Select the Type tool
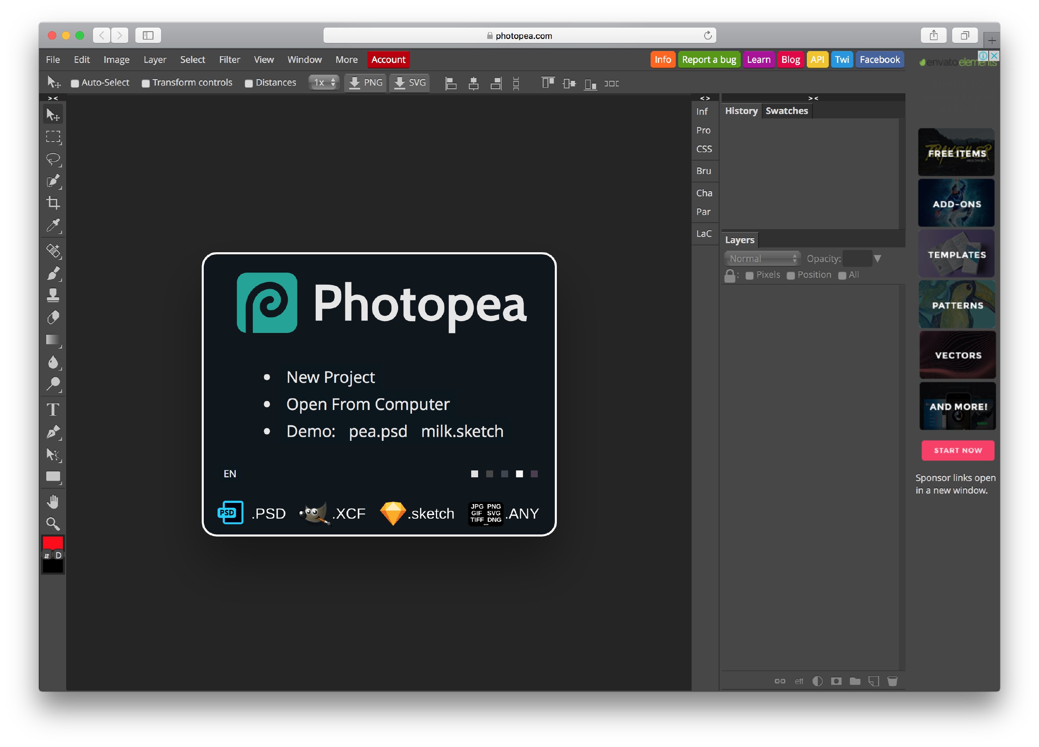1039x747 pixels. coord(53,410)
